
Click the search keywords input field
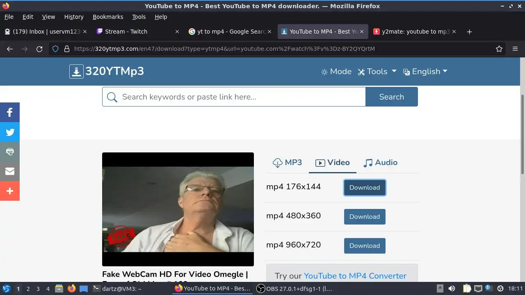point(234,97)
